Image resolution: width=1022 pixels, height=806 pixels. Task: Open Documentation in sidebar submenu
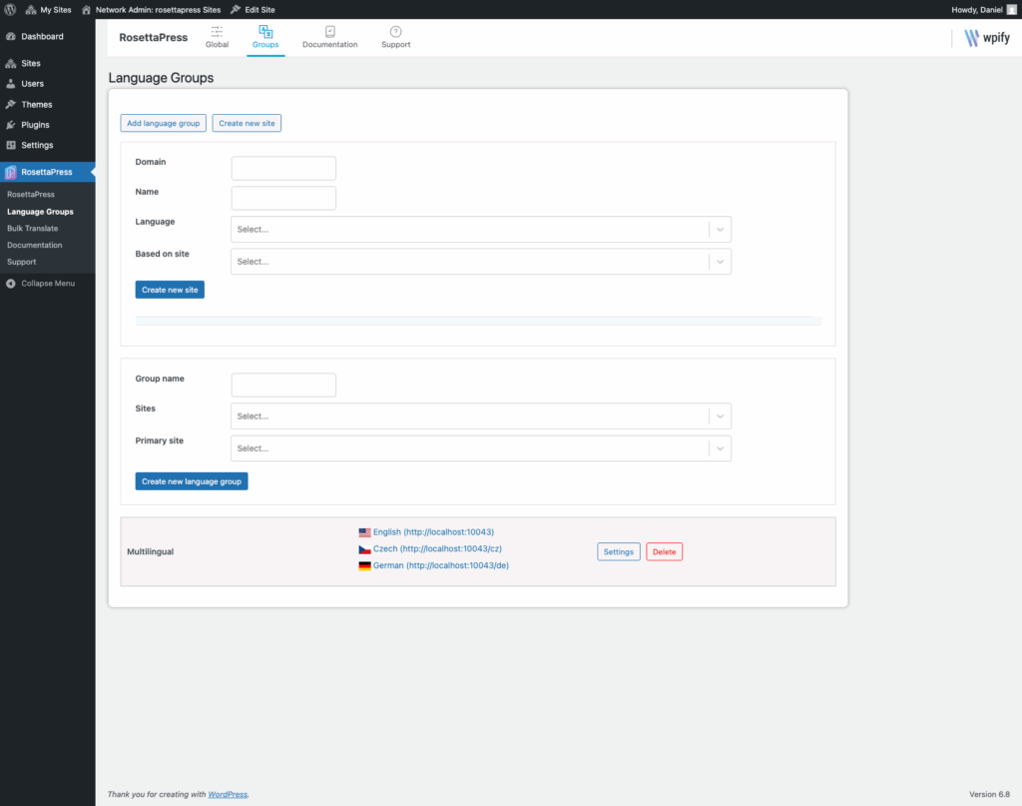point(35,245)
